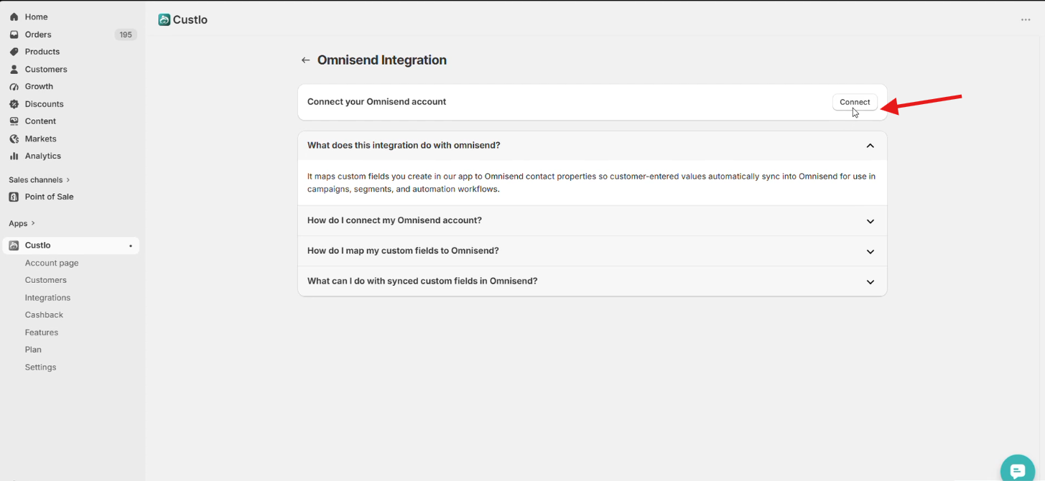This screenshot has width=1045, height=481.
Task: Click 'How do I connect my Omnisend account?' heading
Action: point(394,220)
